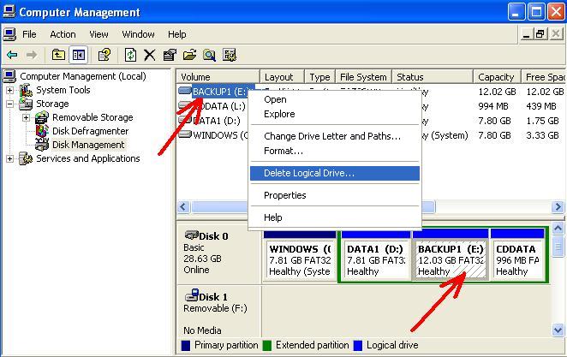This screenshot has width=567, height=357.
Task: Collapse the Storage tree node
Action: tap(10, 104)
